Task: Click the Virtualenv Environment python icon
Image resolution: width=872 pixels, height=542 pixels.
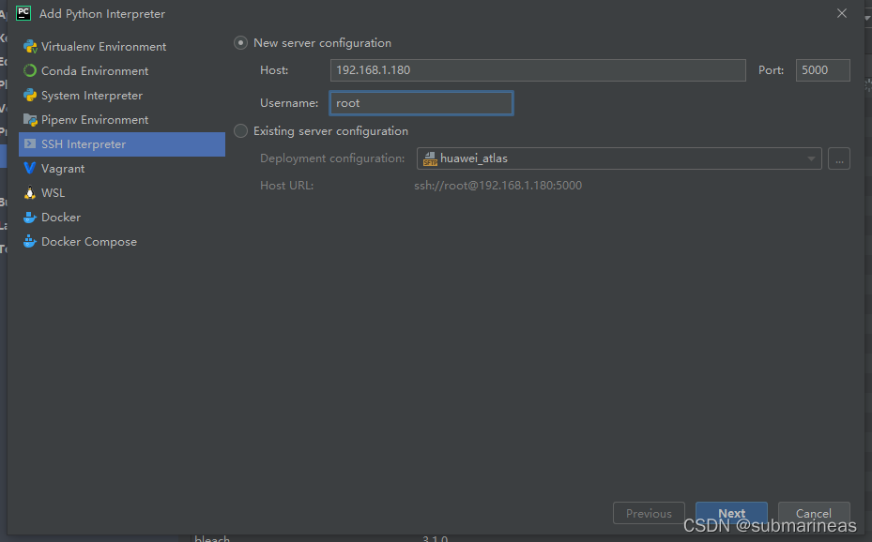Action: (x=30, y=47)
